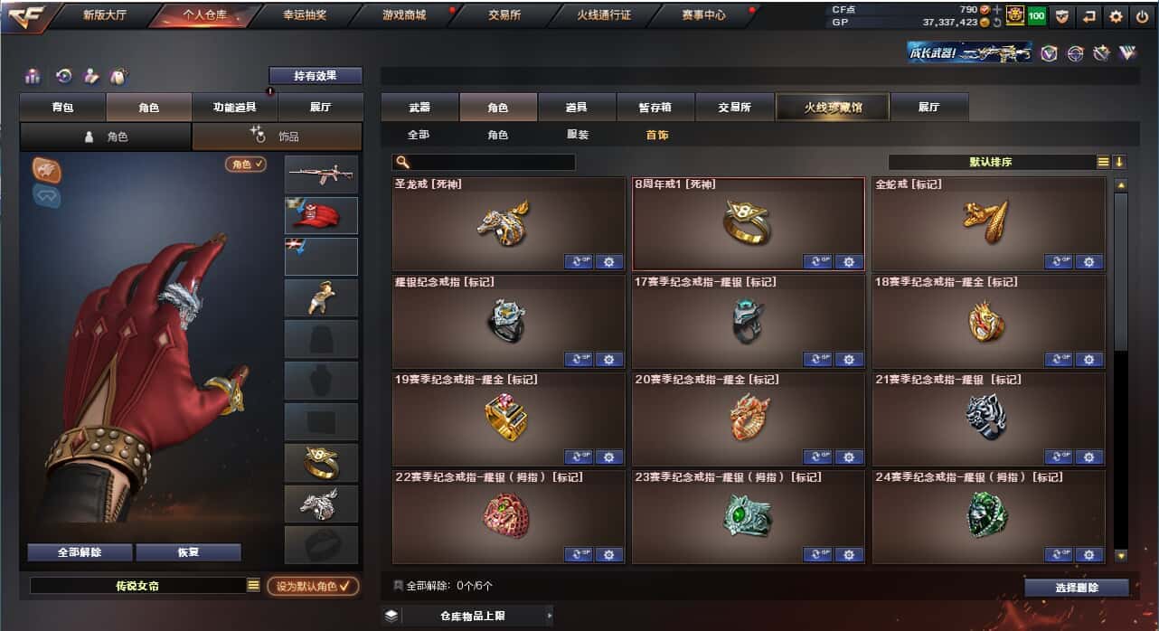1159x631 pixels.
Task: Open character list next to 传说女帝
Action: point(253,586)
